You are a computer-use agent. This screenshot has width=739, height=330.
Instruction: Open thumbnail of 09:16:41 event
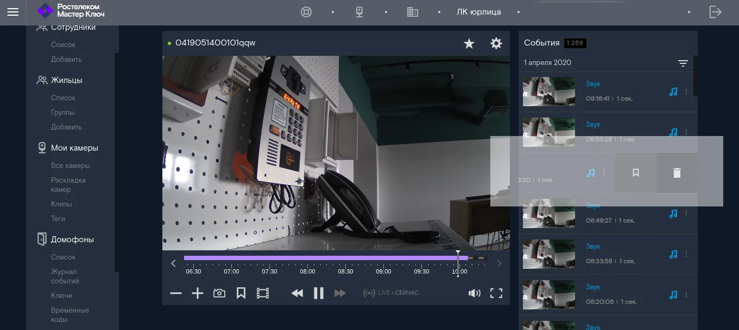[549, 92]
